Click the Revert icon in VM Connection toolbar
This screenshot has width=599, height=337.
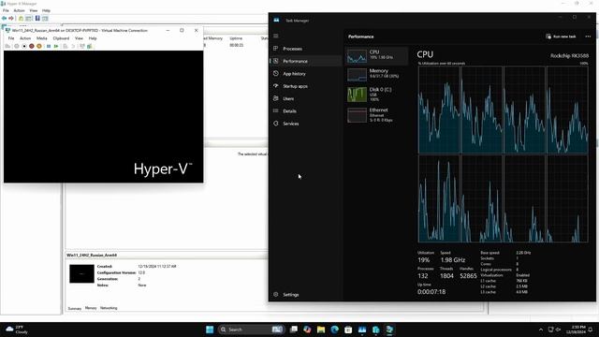coord(73,46)
